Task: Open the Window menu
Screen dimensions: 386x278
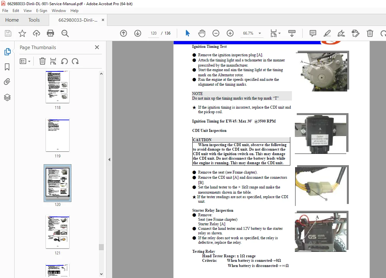Action: coord(59,11)
